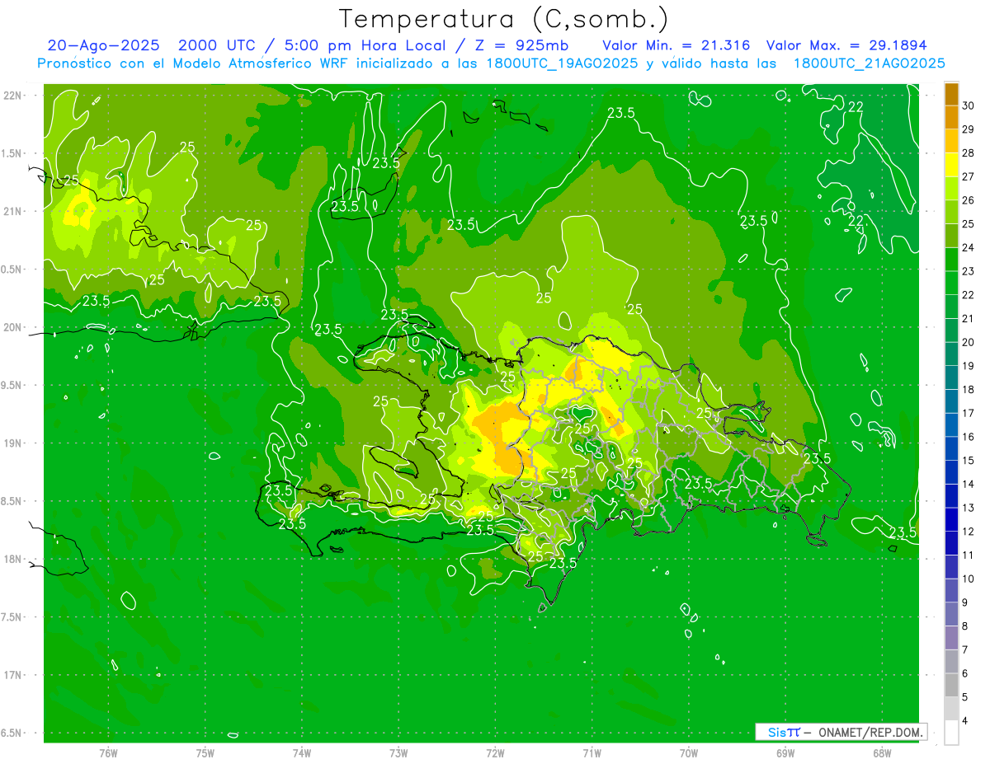Click "Valor Min. = 21.316" text

(676, 45)
